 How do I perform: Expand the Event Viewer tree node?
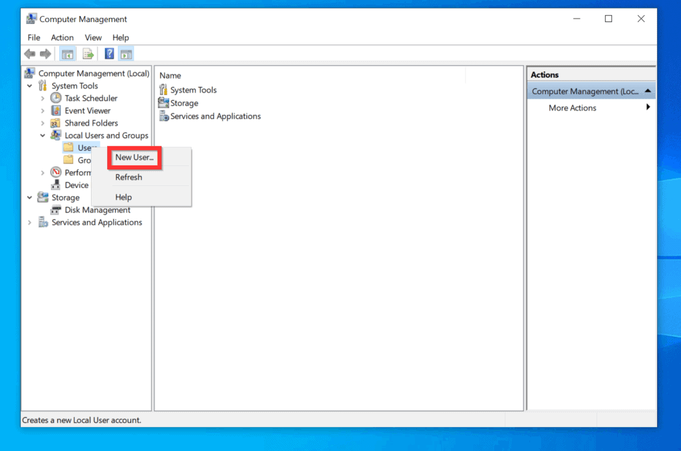tap(43, 111)
